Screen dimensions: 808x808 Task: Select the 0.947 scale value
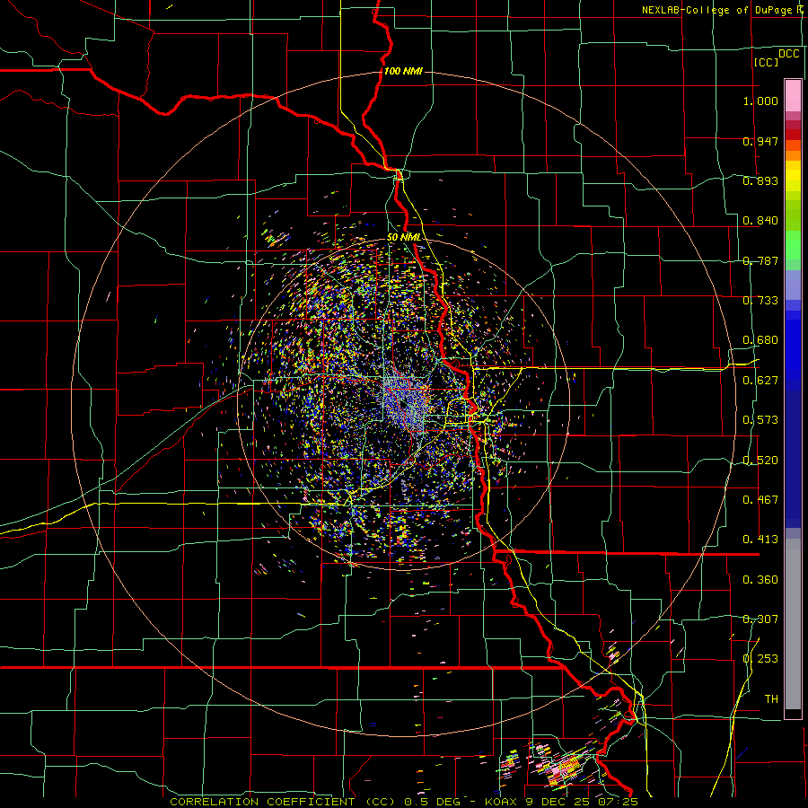point(760,141)
